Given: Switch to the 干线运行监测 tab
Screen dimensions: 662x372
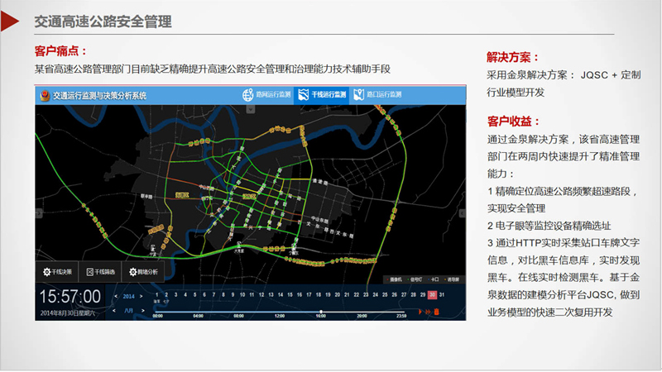Looking at the screenshot, I should pos(321,95).
